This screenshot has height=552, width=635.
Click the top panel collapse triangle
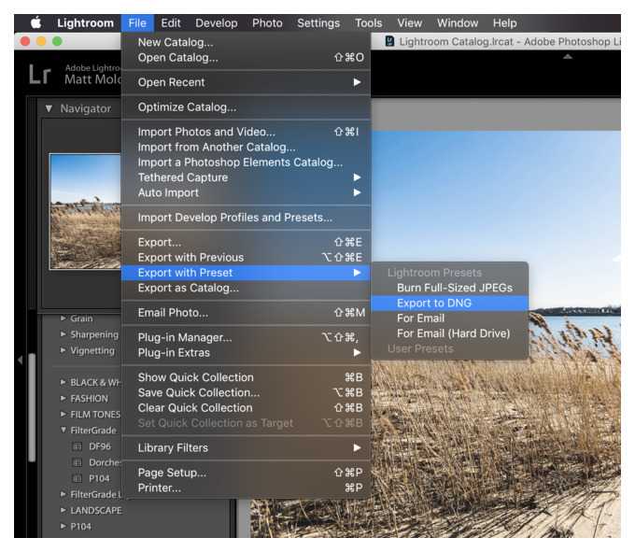click(568, 56)
